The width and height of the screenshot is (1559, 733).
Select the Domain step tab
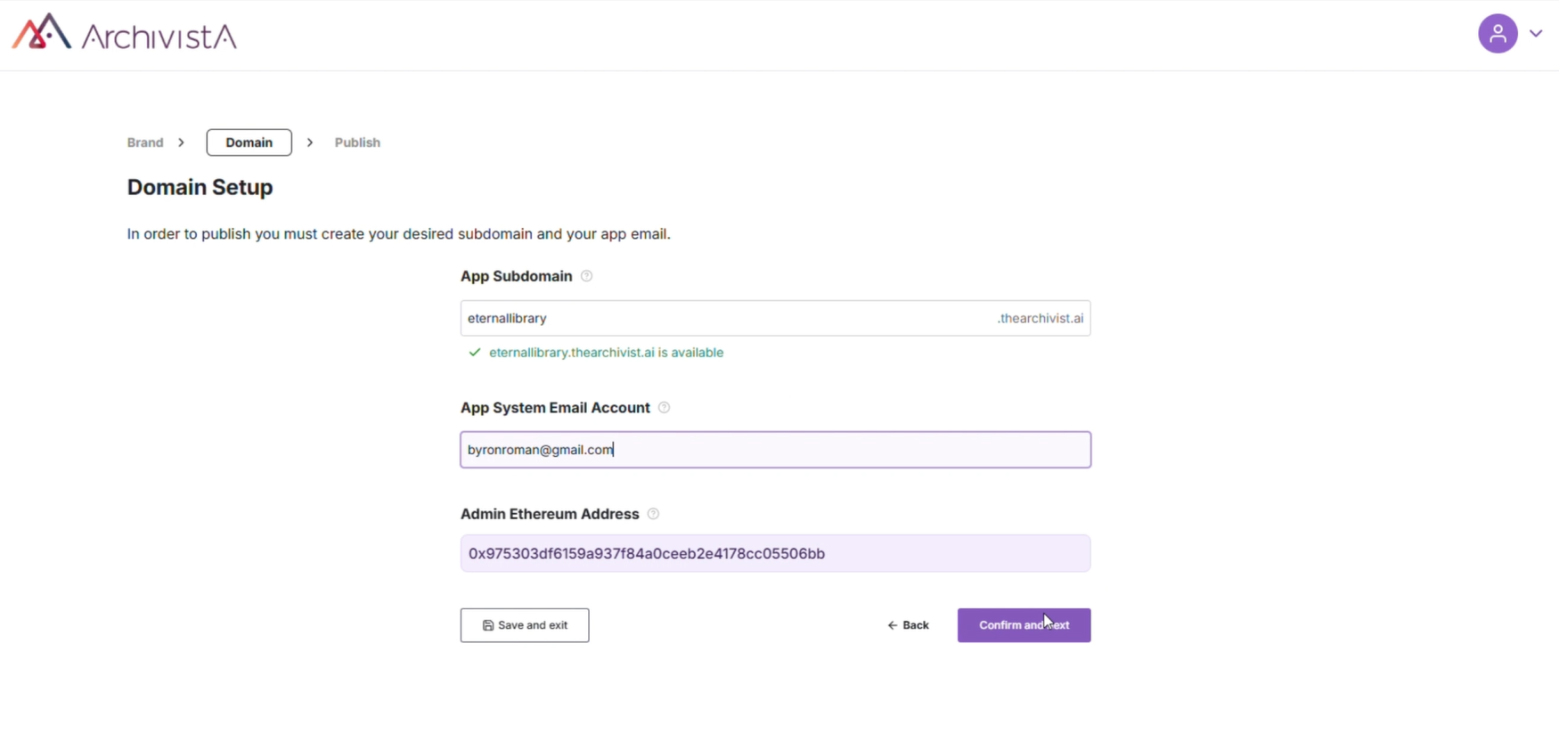coord(249,143)
